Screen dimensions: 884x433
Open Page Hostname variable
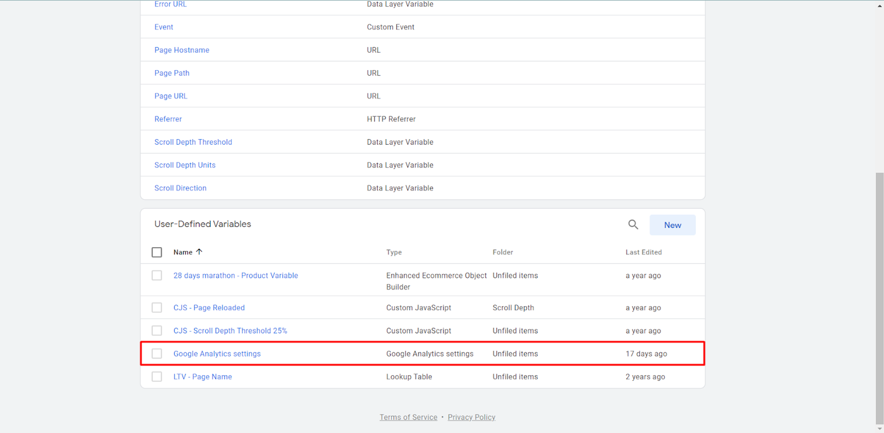tap(182, 50)
